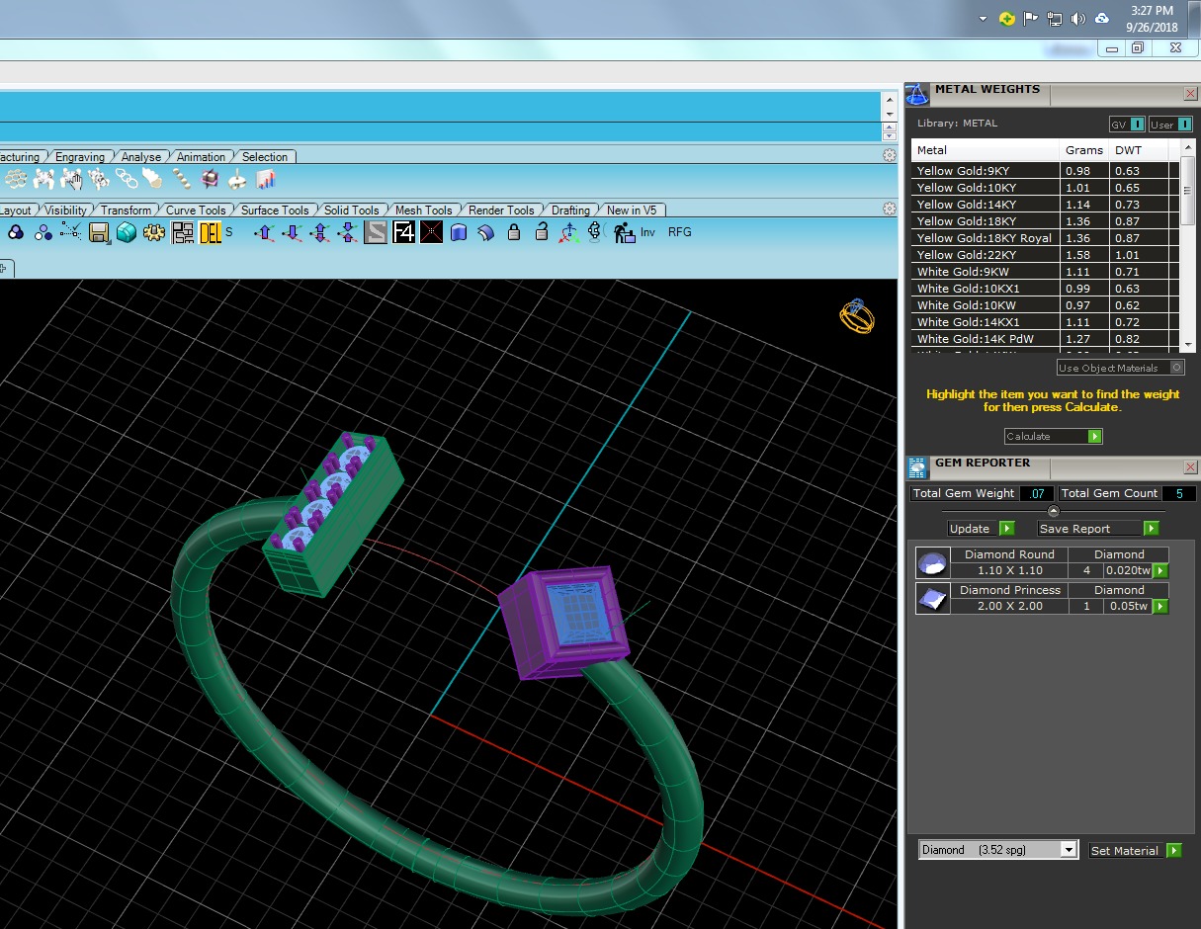Open the Curve Tools tab
The image size is (1201, 929).
click(x=196, y=211)
